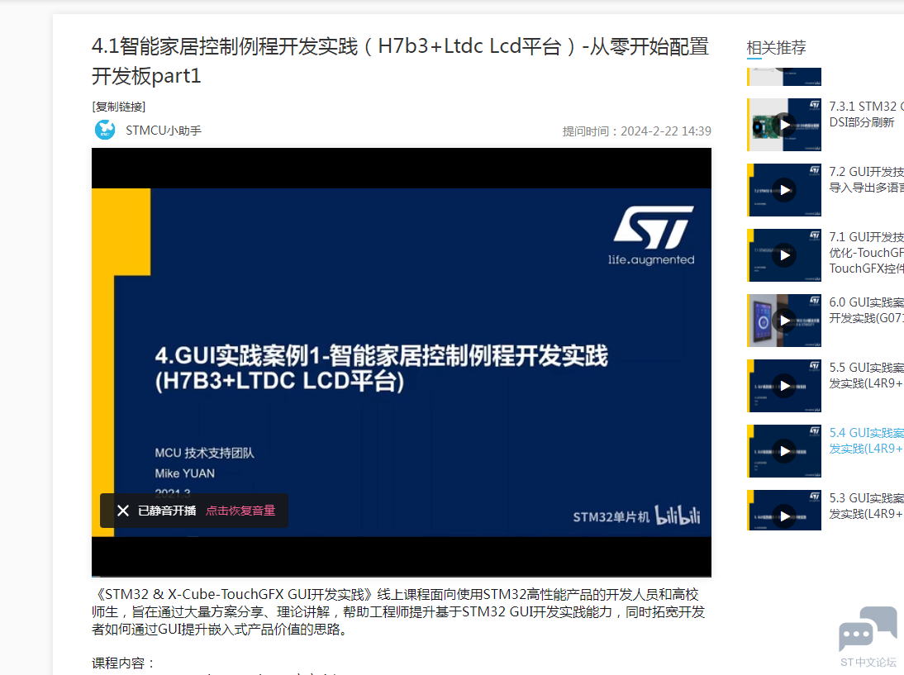Screen dimensions: 904x675
Task: Open the 7.2 GUI开发 recommended title
Action: (x=867, y=179)
